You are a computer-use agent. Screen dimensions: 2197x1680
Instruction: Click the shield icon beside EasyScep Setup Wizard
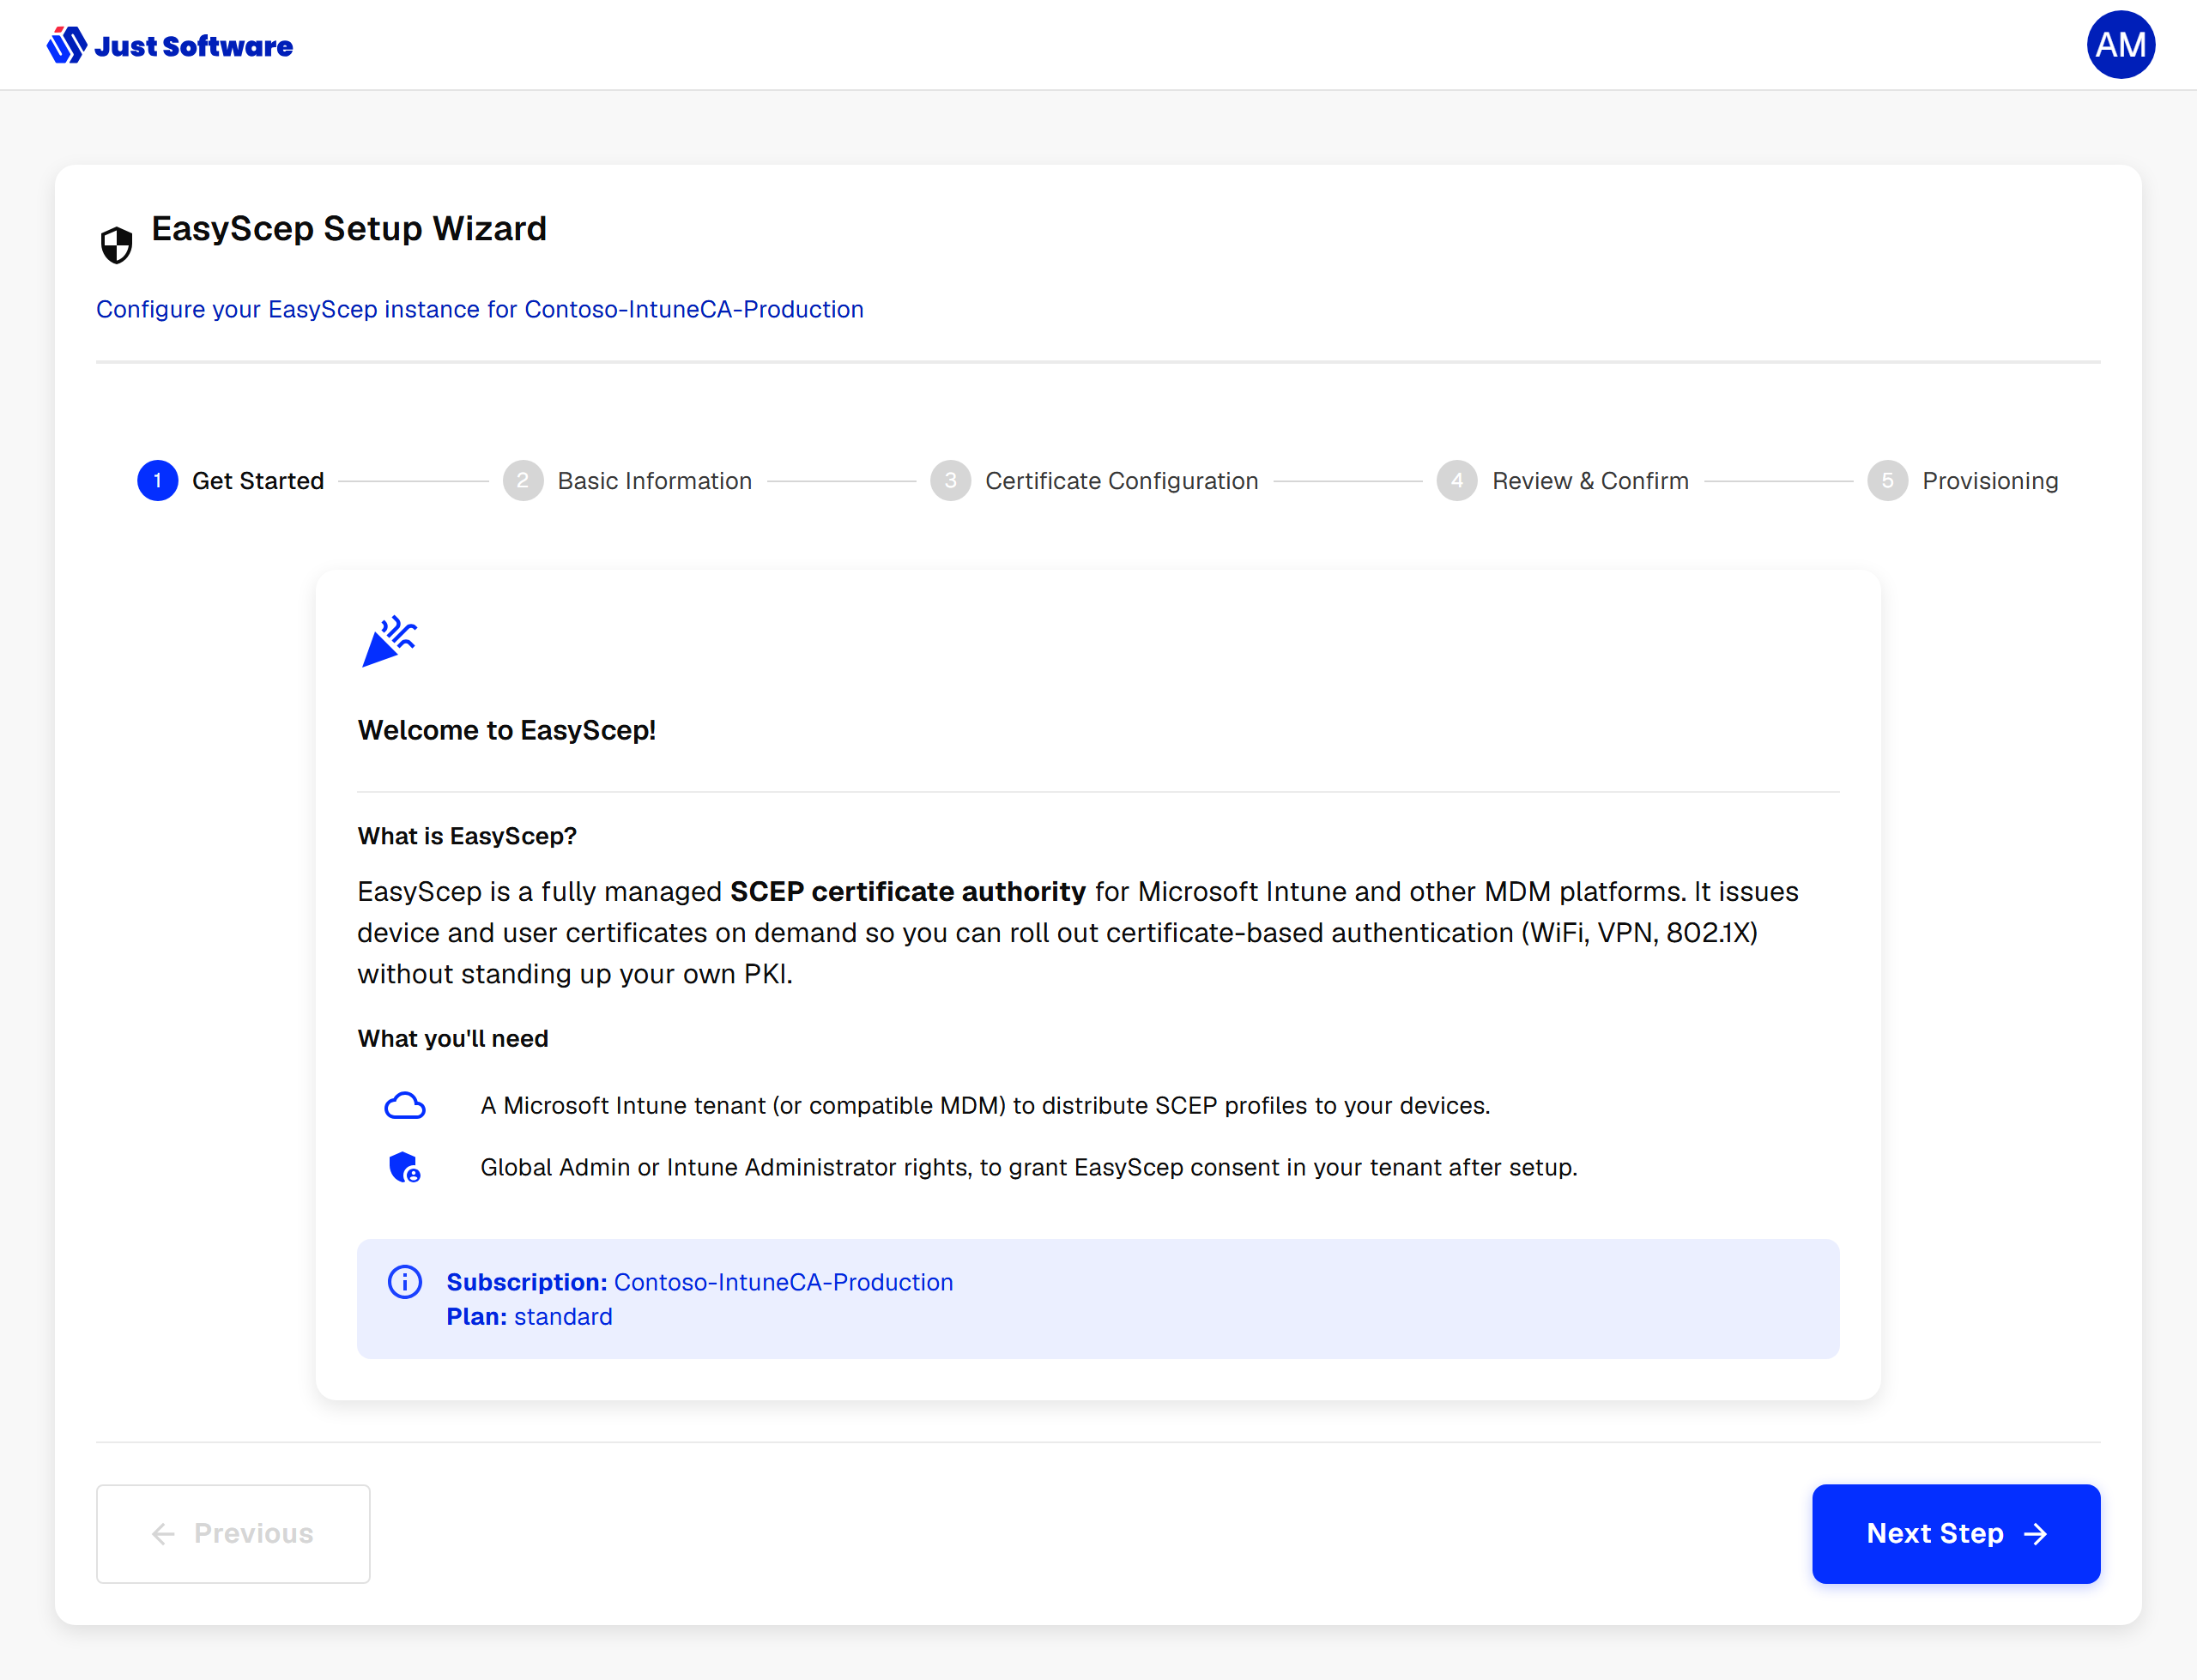click(x=117, y=244)
